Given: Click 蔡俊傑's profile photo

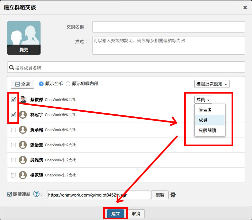Looking at the screenshot, I should (23, 99).
